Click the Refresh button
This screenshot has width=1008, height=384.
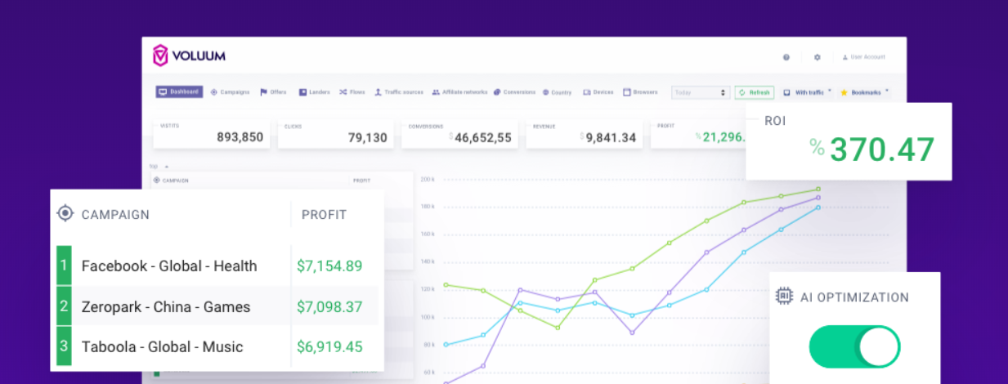coord(754,92)
